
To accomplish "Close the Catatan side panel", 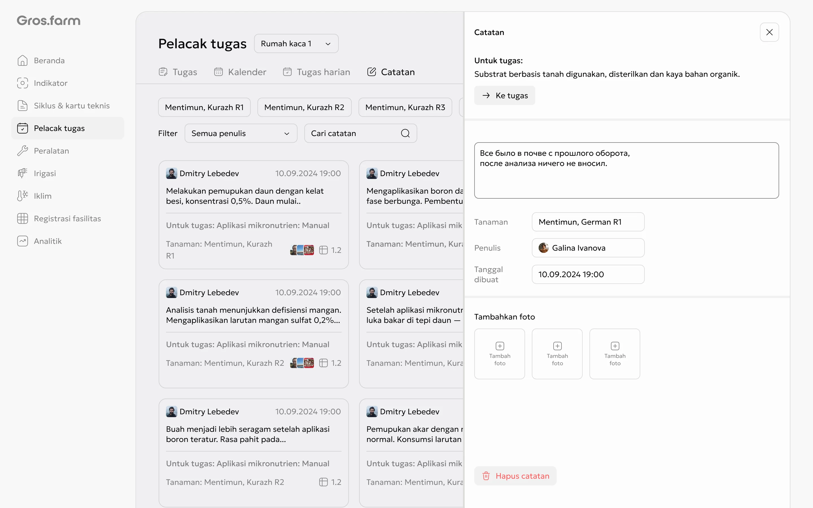I will click(x=769, y=32).
